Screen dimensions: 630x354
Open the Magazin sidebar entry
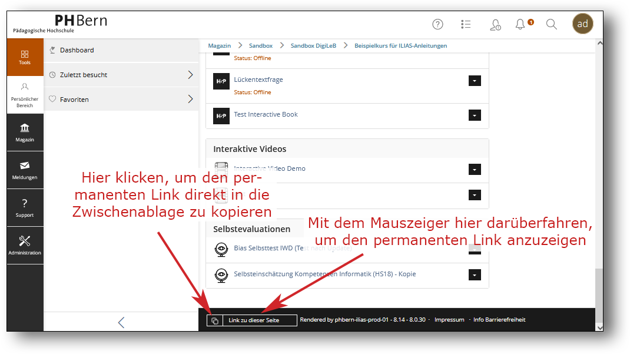(x=25, y=133)
